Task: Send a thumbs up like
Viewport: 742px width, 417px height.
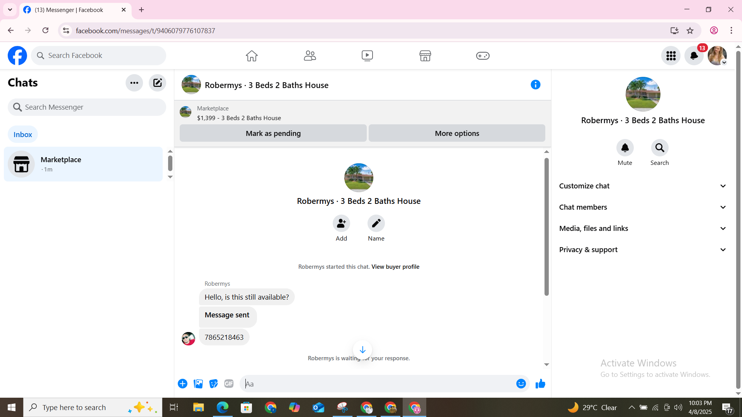Action: click(540, 384)
